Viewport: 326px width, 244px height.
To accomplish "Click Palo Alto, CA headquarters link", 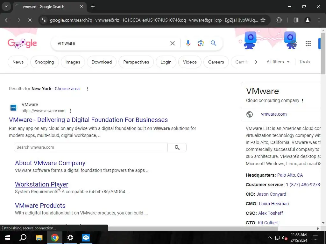I will pos(290,175).
